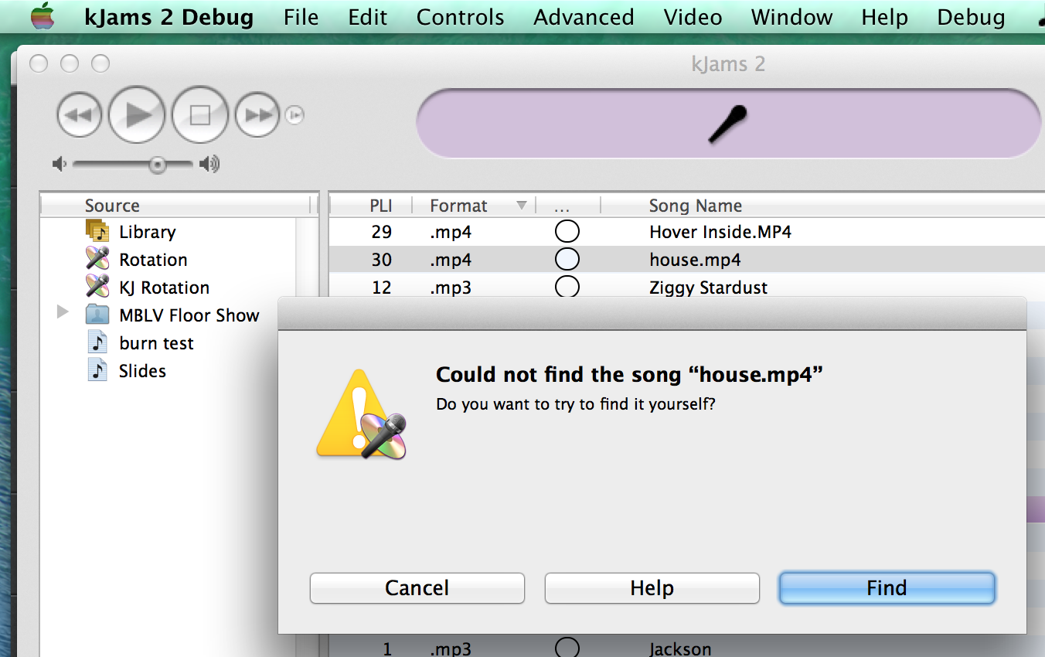Viewport: 1045px width, 657px height.
Task: Open the Library source icon
Action: [x=97, y=231]
